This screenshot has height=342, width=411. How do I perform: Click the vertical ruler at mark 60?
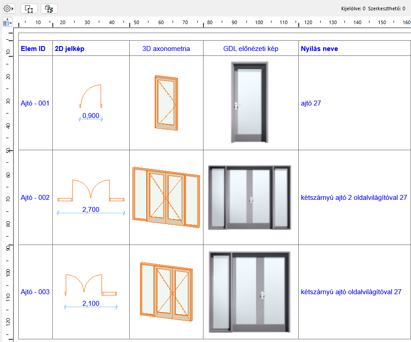coord(8,175)
